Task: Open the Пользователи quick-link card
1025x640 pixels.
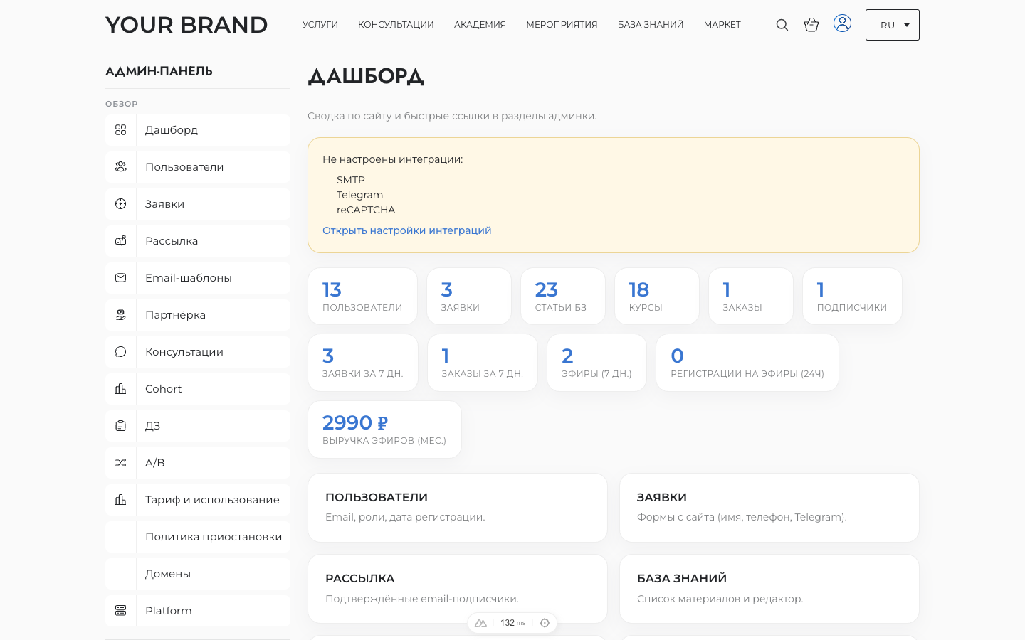Action: (x=458, y=508)
